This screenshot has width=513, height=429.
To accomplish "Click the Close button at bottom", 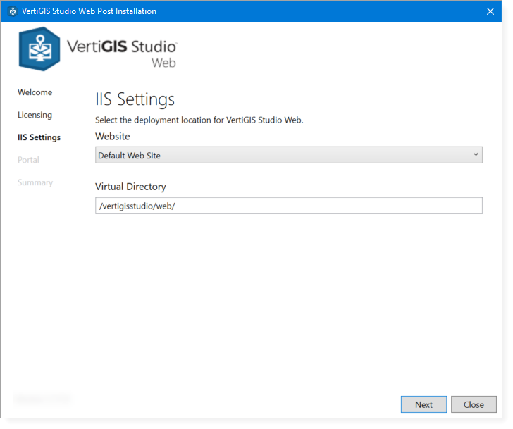I will pyautogui.click(x=474, y=404).
